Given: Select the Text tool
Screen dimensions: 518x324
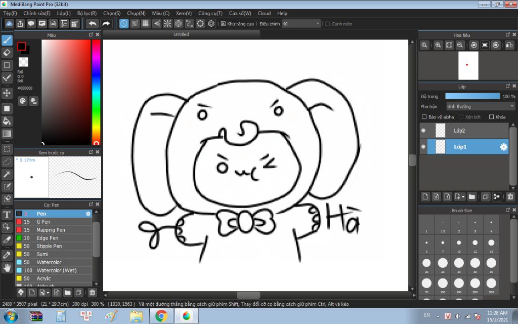Looking at the screenshot, I should click(x=7, y=215).
